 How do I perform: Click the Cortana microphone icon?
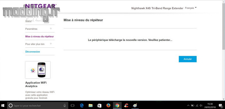[x=65, y=106]
